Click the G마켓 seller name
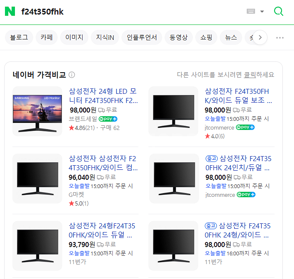Screen dimensions: 294x279 76,195
